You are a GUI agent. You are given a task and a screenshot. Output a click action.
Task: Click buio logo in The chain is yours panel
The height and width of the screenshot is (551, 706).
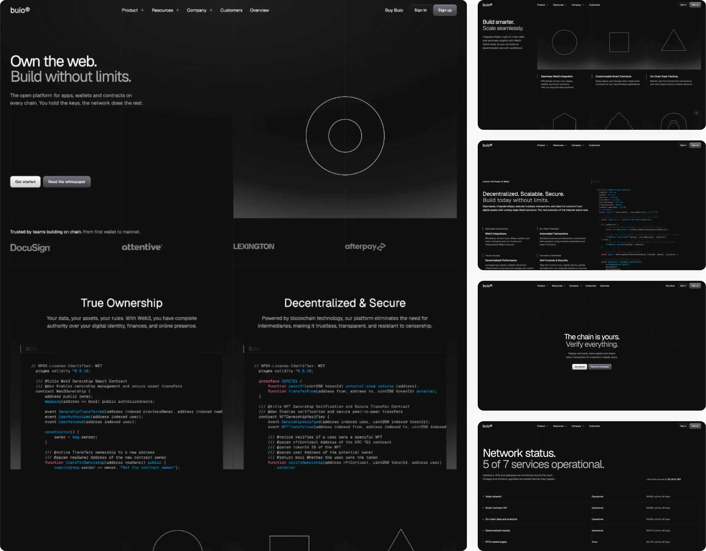click(x=487, y=286)
